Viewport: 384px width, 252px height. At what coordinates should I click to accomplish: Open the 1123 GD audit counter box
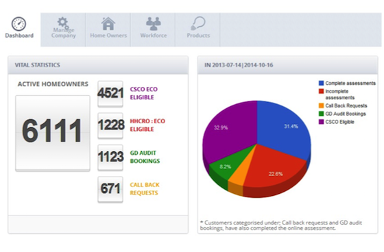click(110, 157)
